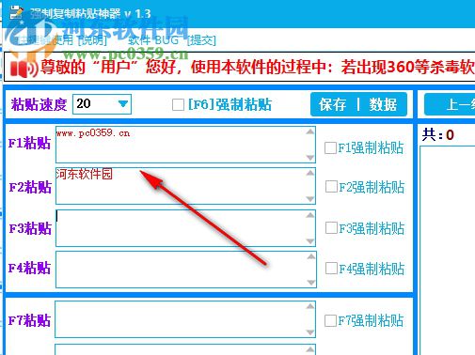Click the app icon in the title bar

pos(16,12)
